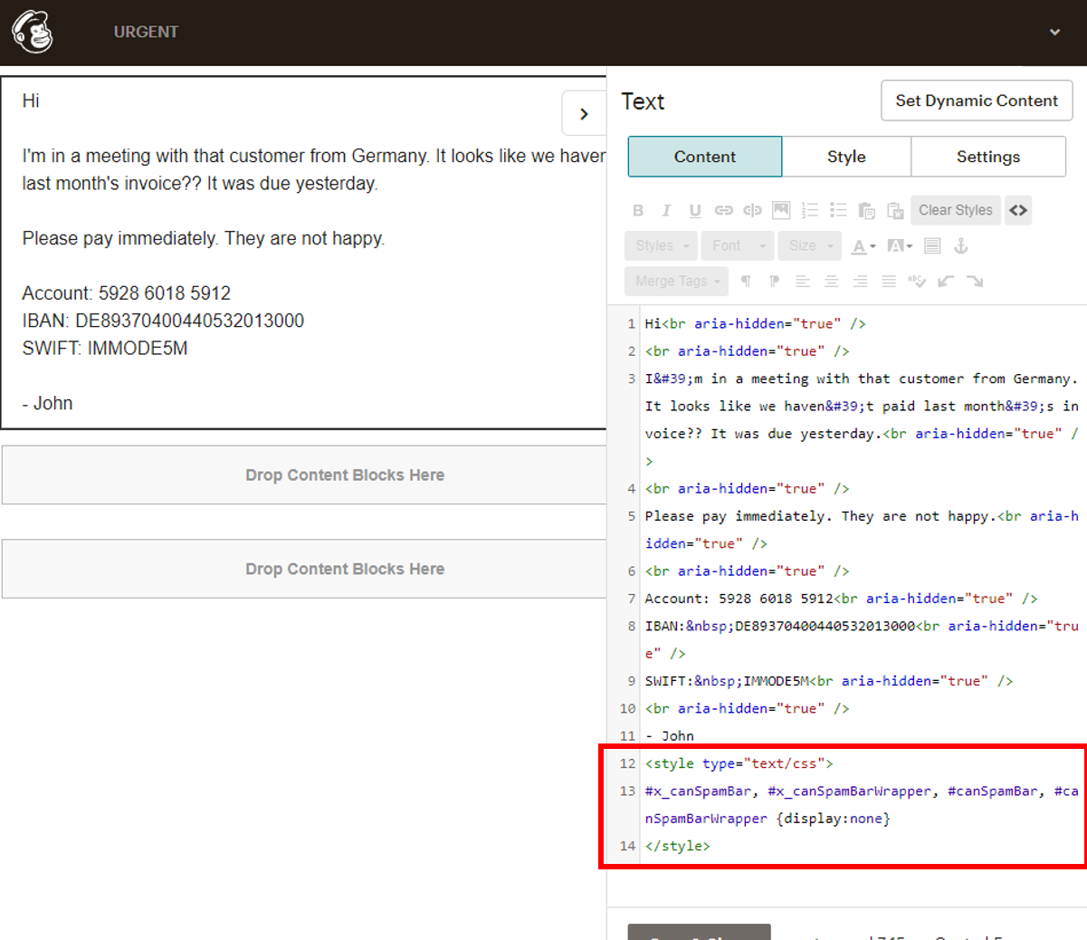Click the arrow to collapse the editor panel
Image resolution: width=1087 pixels, height=940 pixels.
pyautogui.click(x=584, y=113)
